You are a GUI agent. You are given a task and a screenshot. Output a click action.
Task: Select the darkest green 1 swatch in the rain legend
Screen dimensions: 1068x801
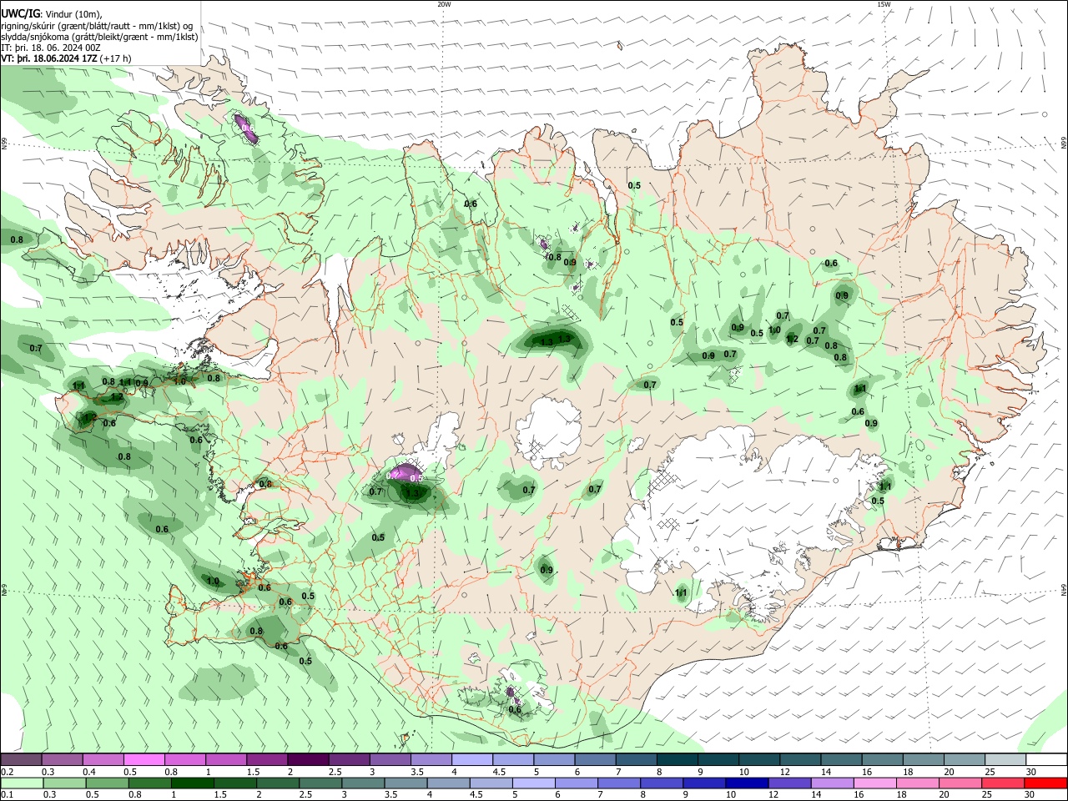[191, 783]
